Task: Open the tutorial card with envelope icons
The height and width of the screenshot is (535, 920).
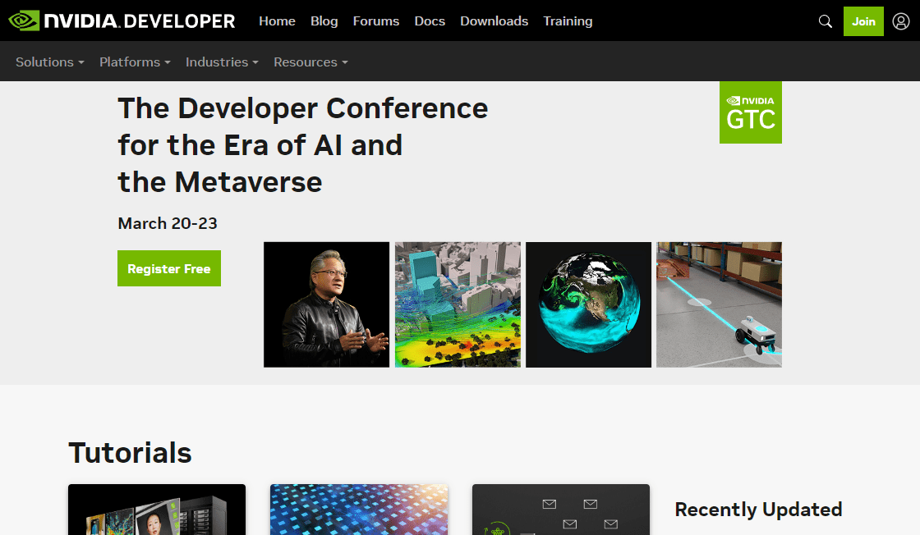Action: 561,510
